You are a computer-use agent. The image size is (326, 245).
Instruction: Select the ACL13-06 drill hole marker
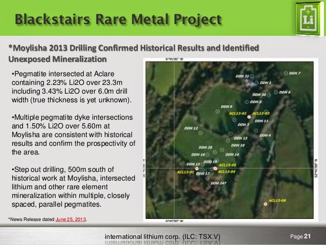[266, 204]
